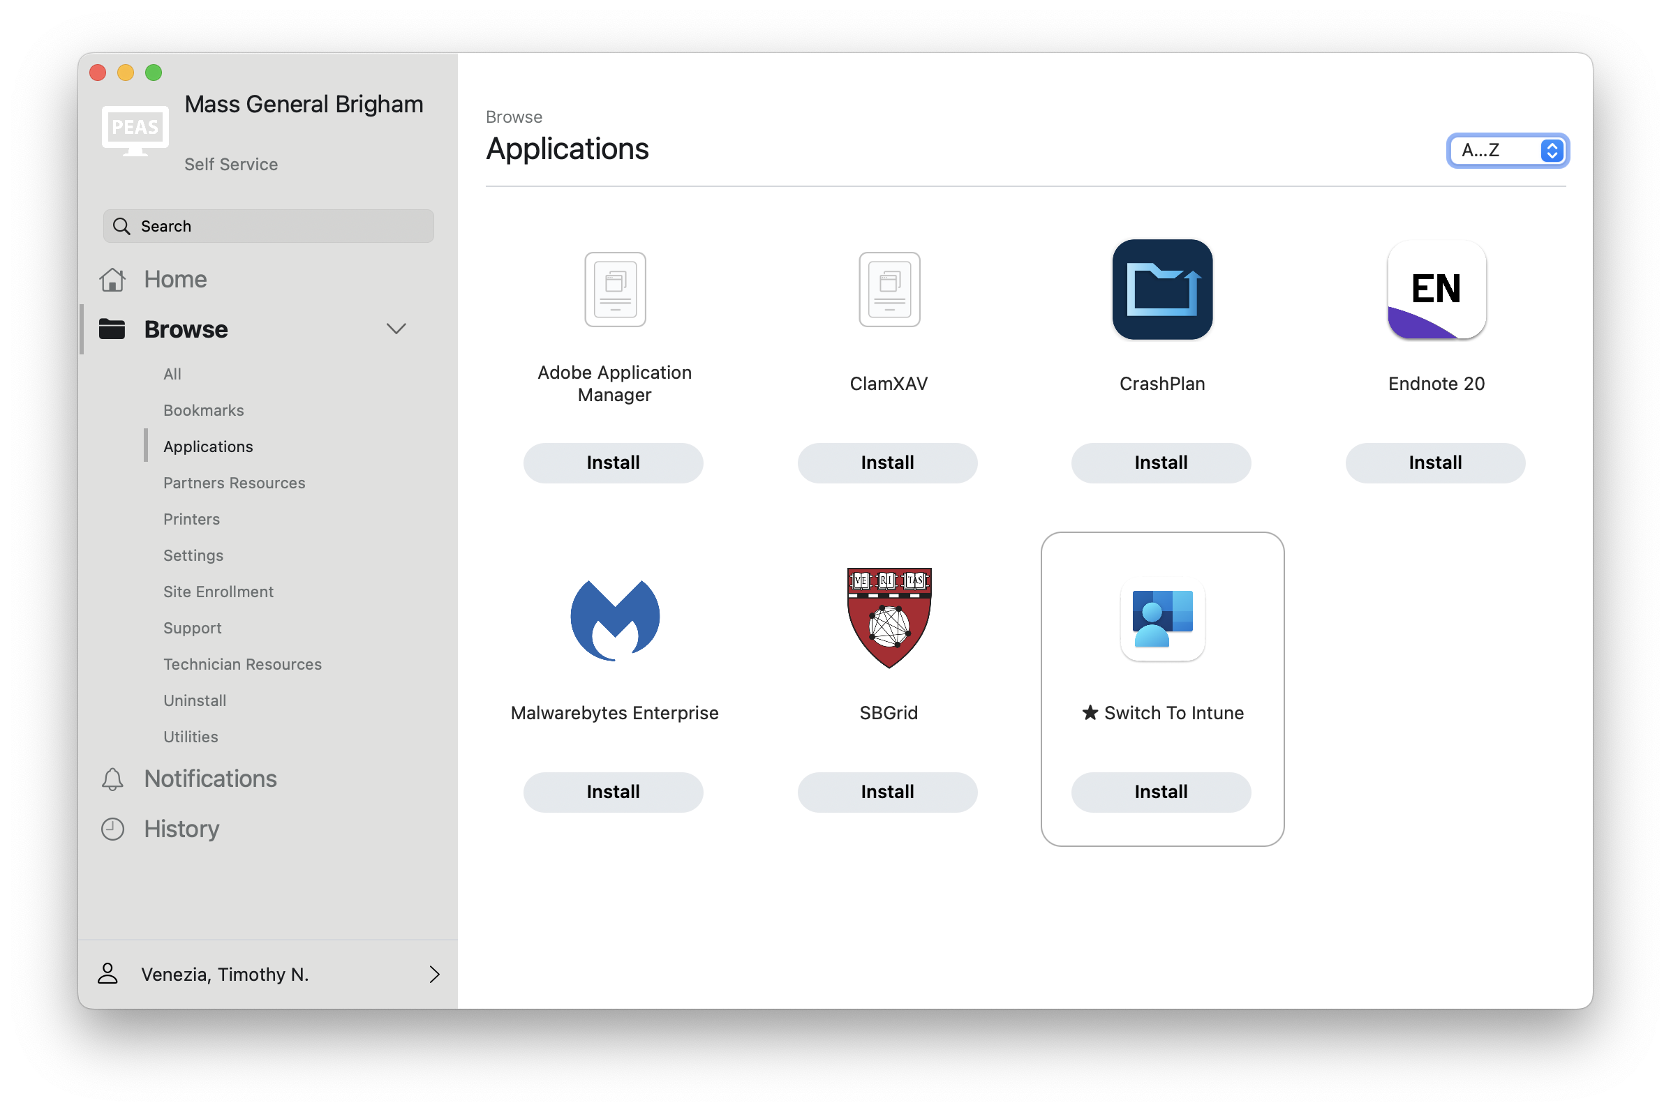Click the Notifications bell icon
This screenshot has width=1671, height=1112.
(x=112, y=779)
